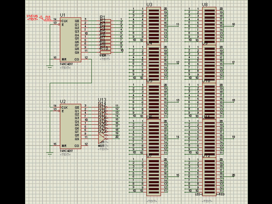Click terminal label 15 right of U7

[178, 175]
